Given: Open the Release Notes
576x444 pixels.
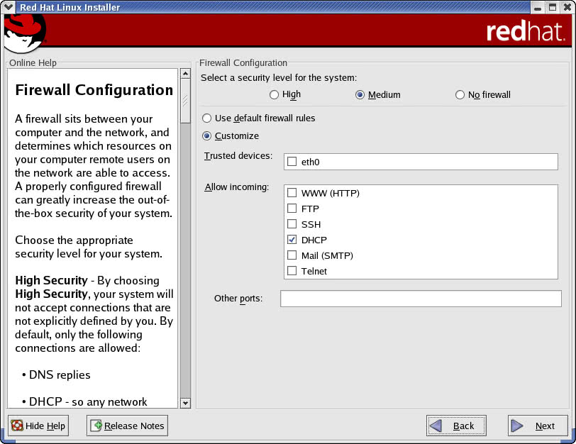Looking at the screenshot, I should click(x=127, y=426).
